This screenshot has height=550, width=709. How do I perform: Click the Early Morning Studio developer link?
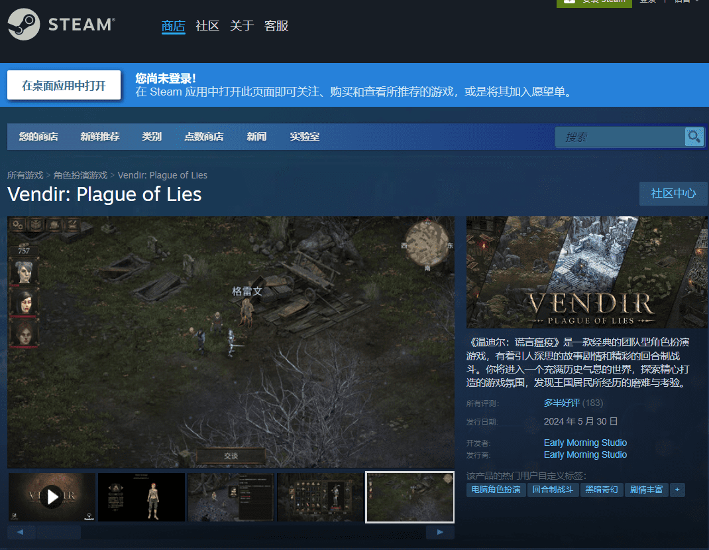(584, 443)
